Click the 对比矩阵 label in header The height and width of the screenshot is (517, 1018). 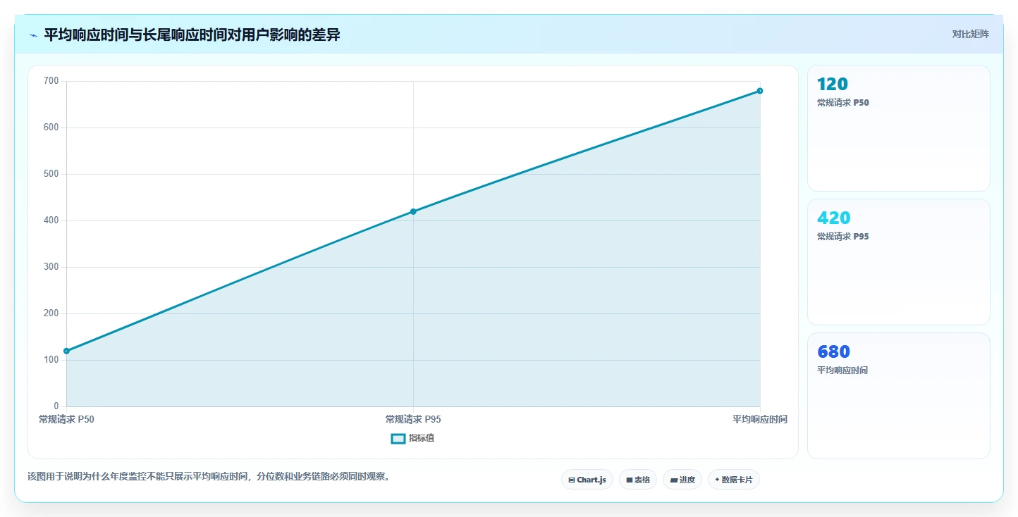pyautogui.click(x=971, y=35)
